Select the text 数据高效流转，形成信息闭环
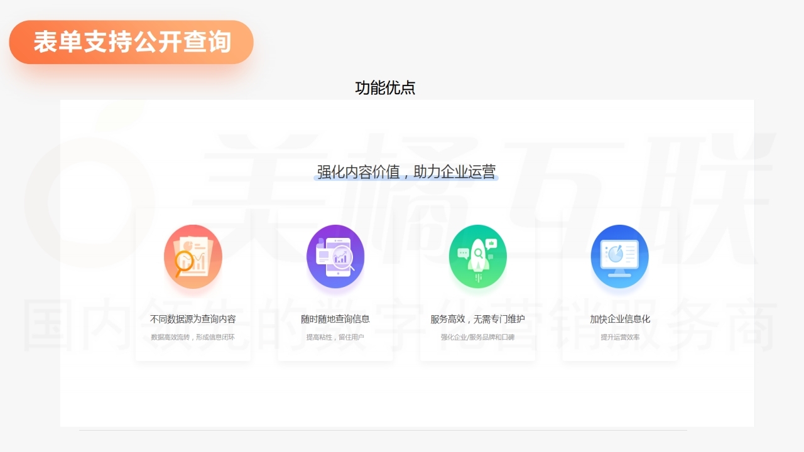The image size is (804, 452). coord(193,337)
